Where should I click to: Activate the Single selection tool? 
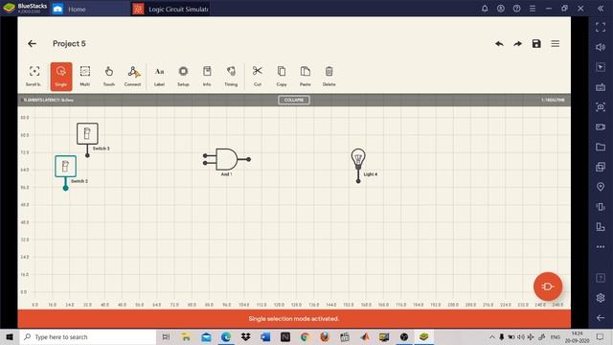[61, 77]
